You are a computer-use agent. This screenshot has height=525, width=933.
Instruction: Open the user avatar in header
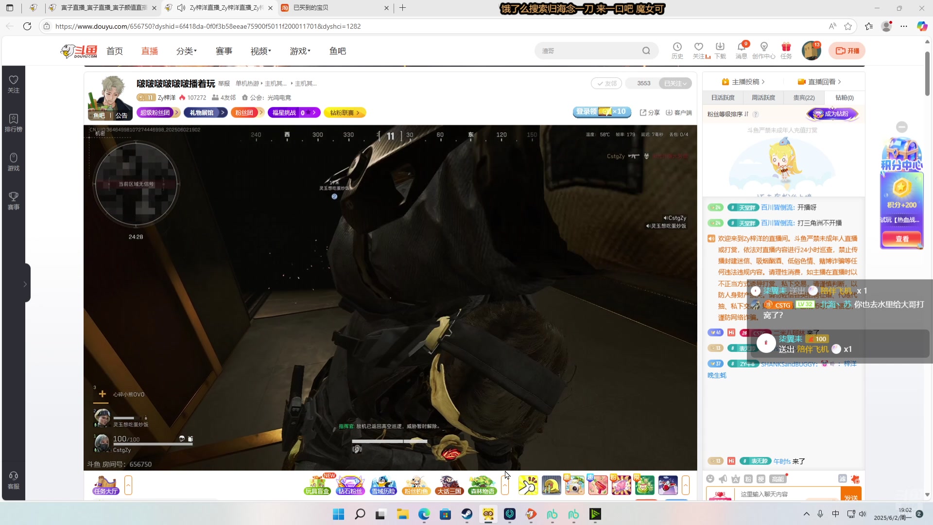click(x=811, y=51)
